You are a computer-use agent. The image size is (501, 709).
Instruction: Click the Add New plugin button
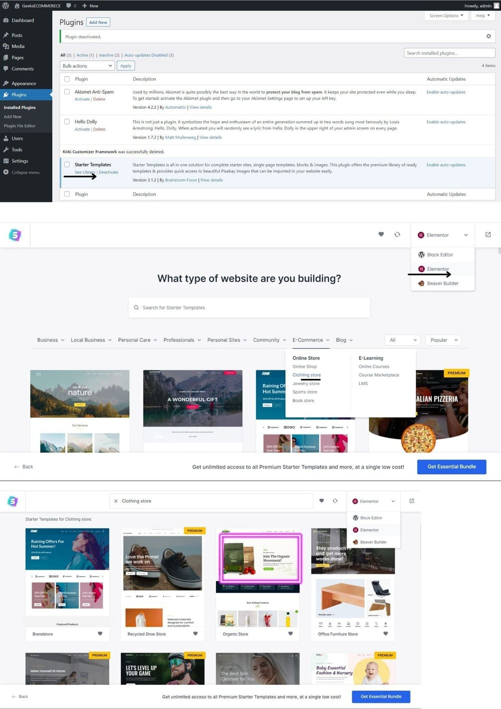coord(98,22)
